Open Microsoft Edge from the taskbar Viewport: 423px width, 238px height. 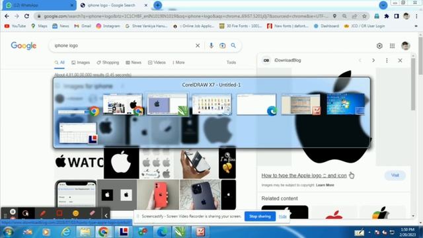[x=161, y=232]
